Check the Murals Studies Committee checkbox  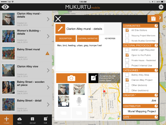127,41
